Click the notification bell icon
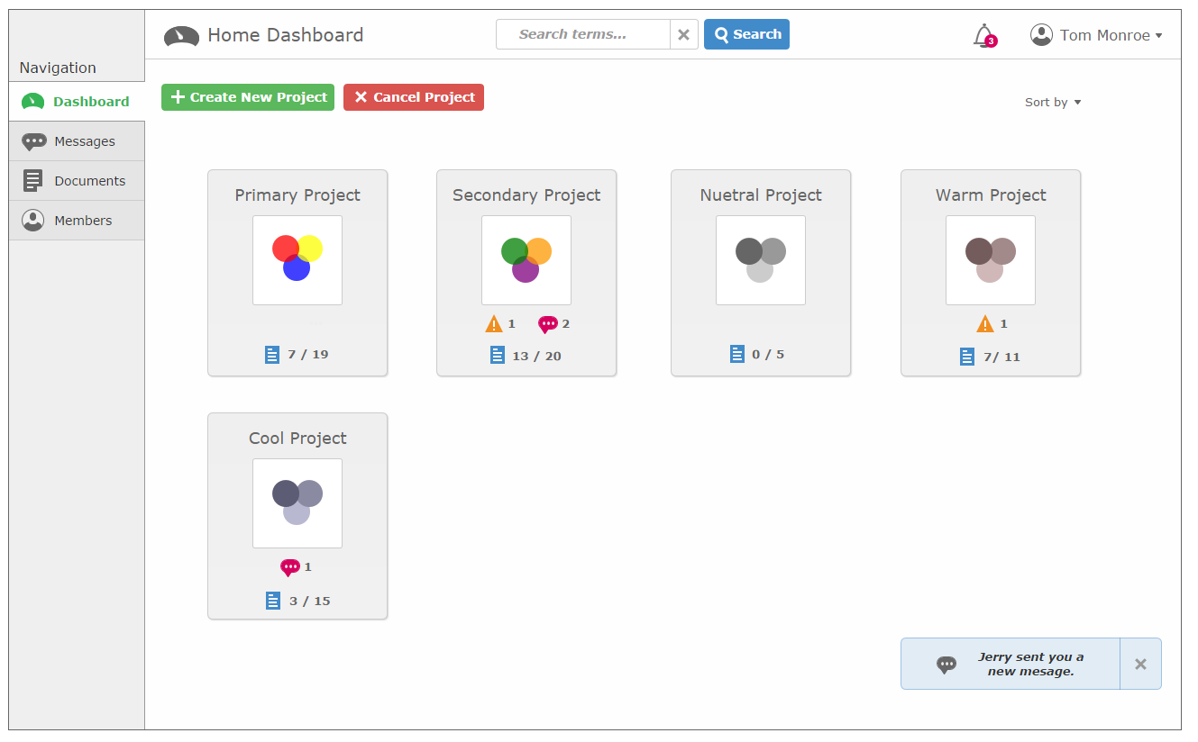This screenshot has width=1198, height=742. click(983, 35)
